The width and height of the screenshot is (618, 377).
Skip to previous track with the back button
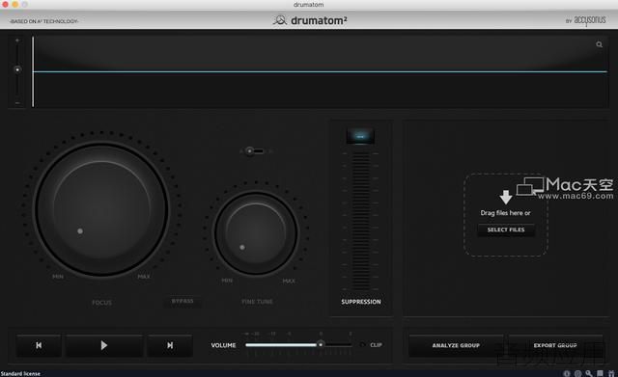pos(39,345)
